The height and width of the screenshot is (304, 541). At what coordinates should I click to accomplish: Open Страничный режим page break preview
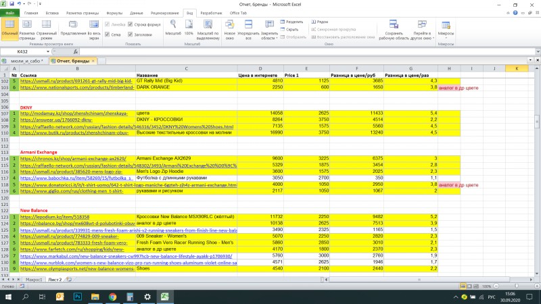coord(46,29)
